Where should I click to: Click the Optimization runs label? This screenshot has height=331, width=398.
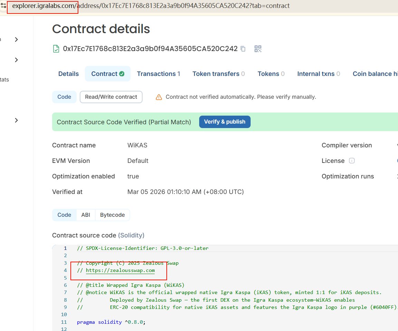coord(348,176)
